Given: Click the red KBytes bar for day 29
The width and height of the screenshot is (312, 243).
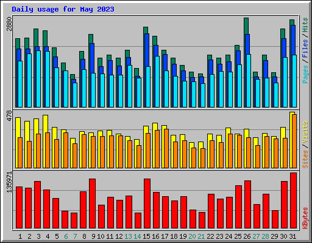Looking at the screenshot, I should (275, 219).
